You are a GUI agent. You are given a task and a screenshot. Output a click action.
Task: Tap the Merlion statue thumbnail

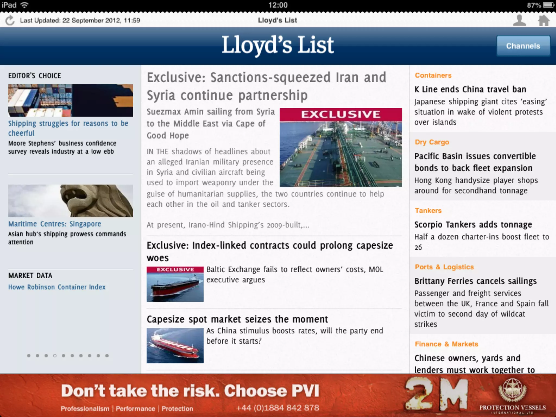[x=70, y=201]
